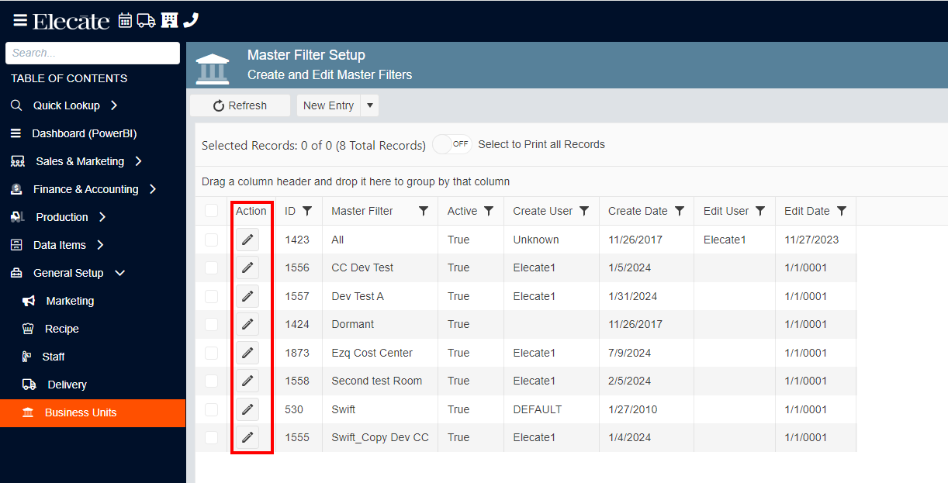Select Business Units in sidebar
This screenshot has height=483, width=948.
(93, 412)
